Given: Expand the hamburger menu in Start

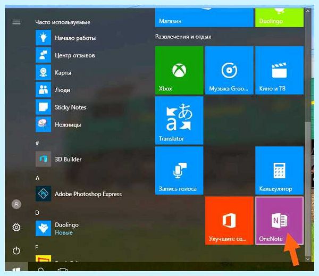Looking at the screenshot, I should point(16,22).
